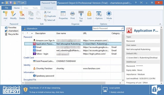Activate Top Bar mode
Screen dimensions: 164x95
click(81, 16)
